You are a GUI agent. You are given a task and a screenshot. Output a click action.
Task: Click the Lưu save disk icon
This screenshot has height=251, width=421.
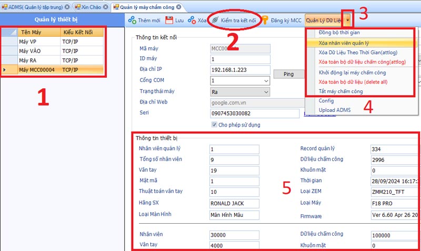[x=169, y=20]
